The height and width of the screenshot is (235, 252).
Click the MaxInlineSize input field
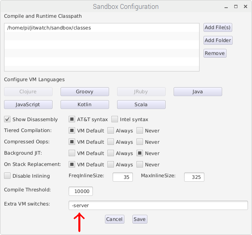194,177
